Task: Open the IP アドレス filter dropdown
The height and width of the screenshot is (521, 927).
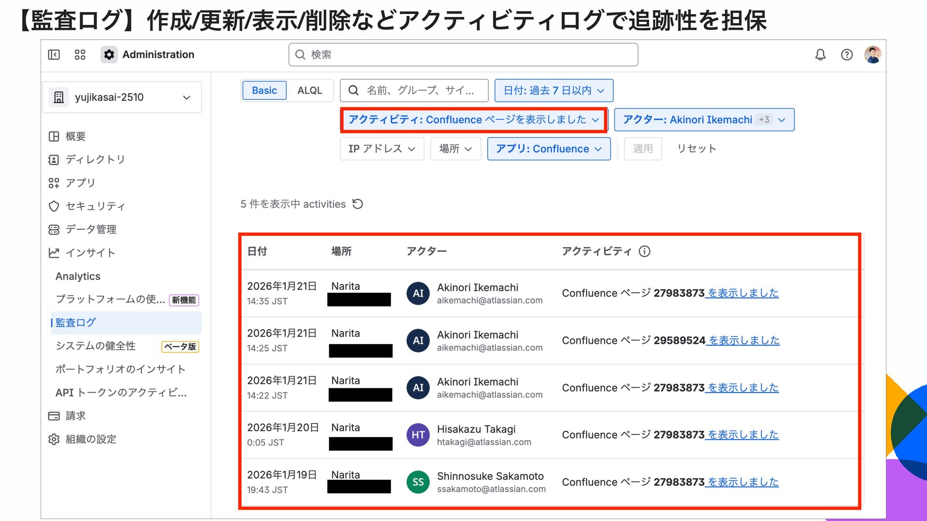Action: click(381, 149)
